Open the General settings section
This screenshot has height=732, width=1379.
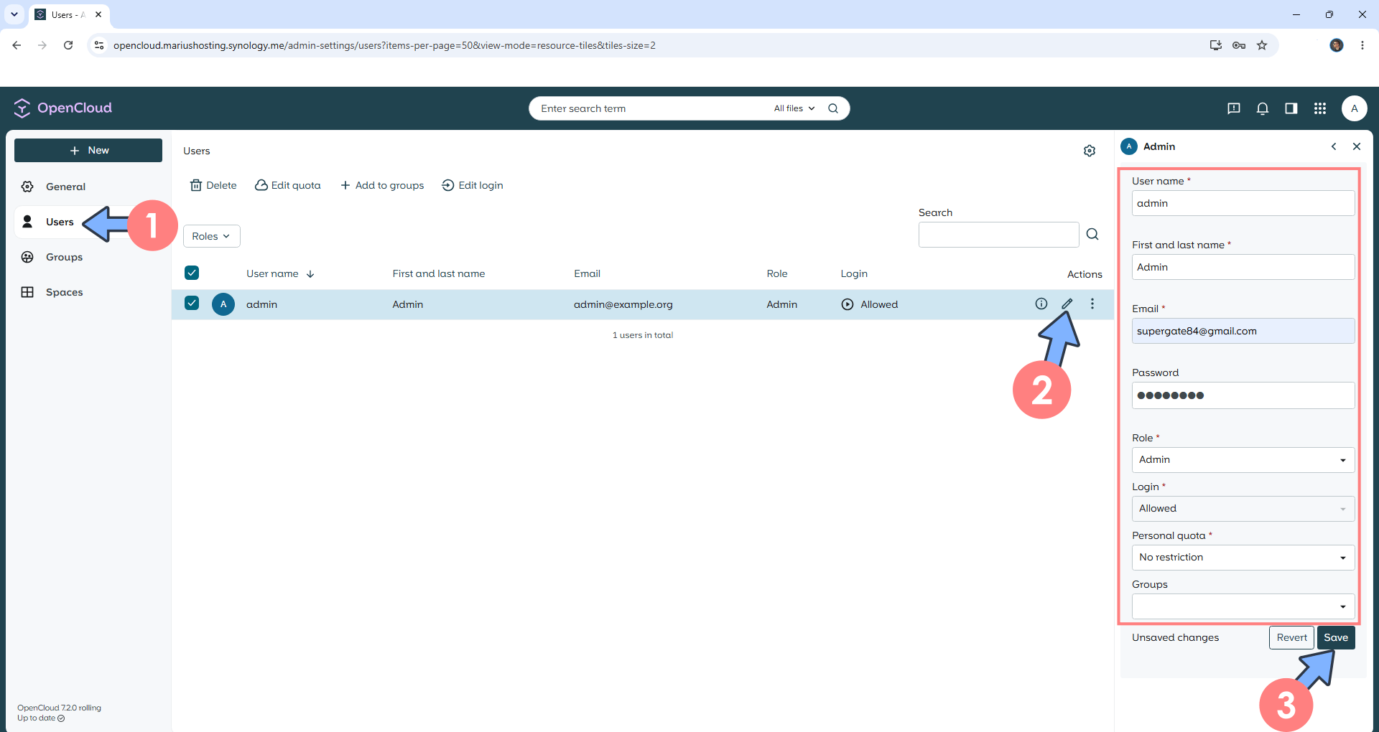coord(88,187)
